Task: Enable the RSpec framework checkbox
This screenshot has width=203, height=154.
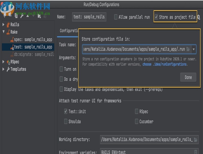Action: pos(137,111)
